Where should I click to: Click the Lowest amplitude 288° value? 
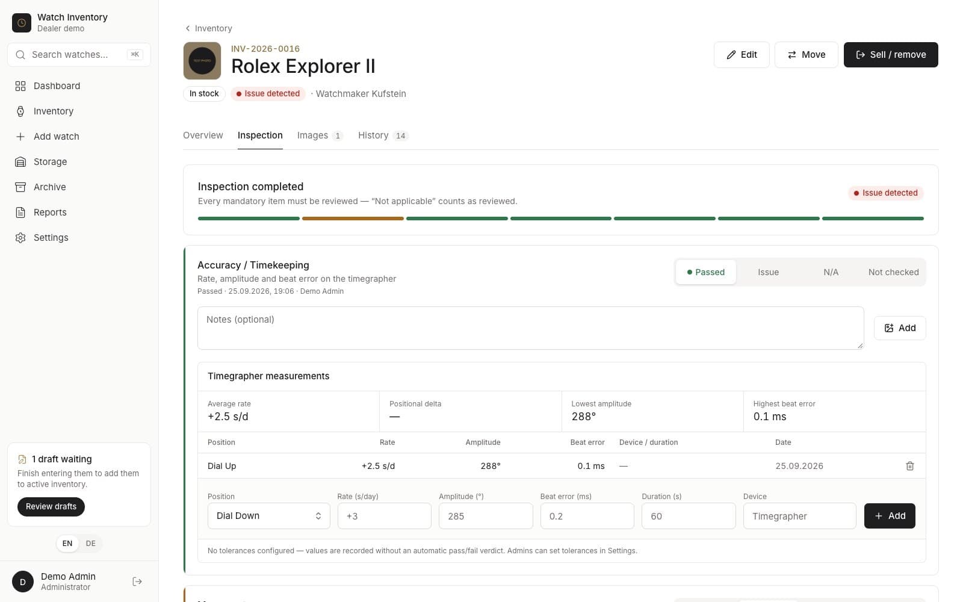click(584, 417)
